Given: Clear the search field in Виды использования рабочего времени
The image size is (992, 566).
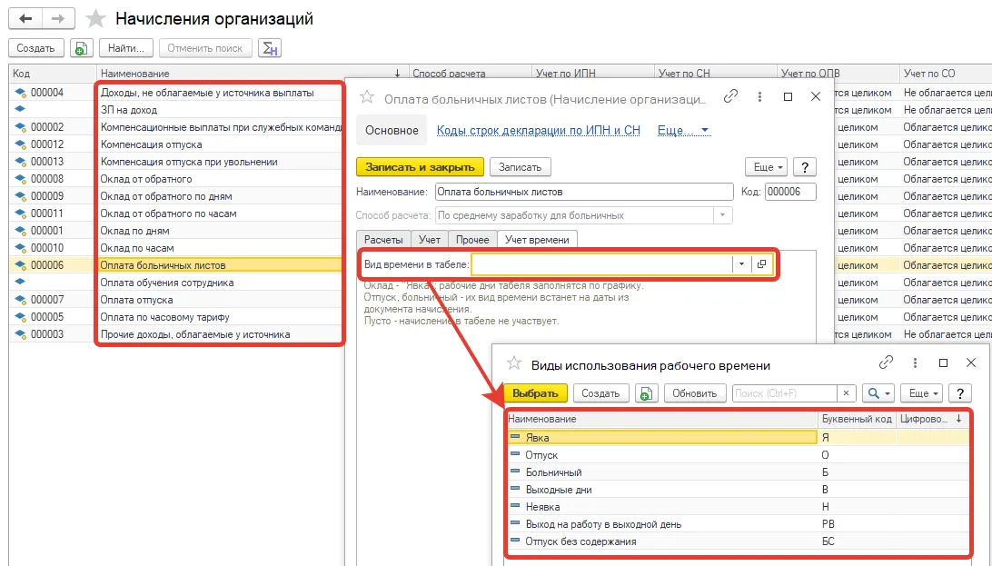Looking at the screenshot, I should tap(846, 393).
